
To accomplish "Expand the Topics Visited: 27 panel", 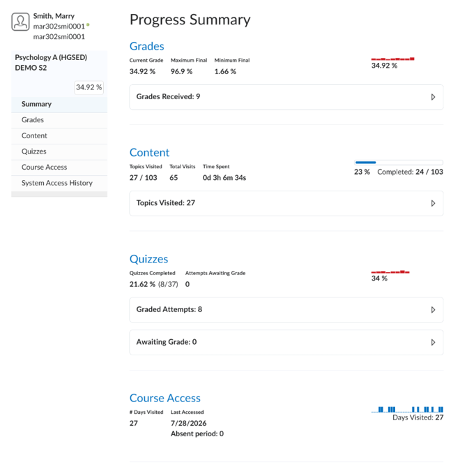I will [x=286, y=203].
